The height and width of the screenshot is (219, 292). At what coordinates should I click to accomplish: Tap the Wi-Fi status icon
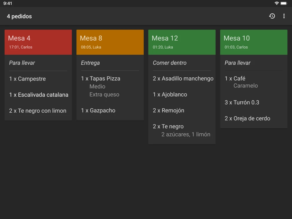(x=277, y=3)
